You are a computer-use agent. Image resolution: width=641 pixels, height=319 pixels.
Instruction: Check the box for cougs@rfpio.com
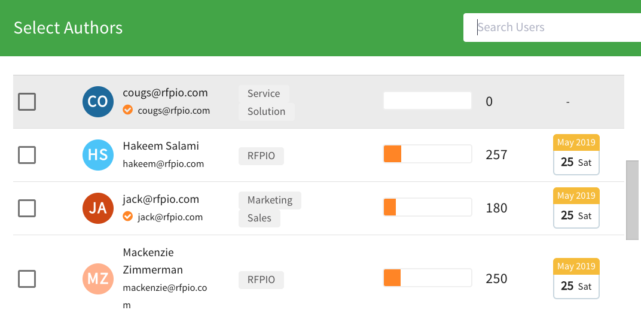click(x=27, y=102)
